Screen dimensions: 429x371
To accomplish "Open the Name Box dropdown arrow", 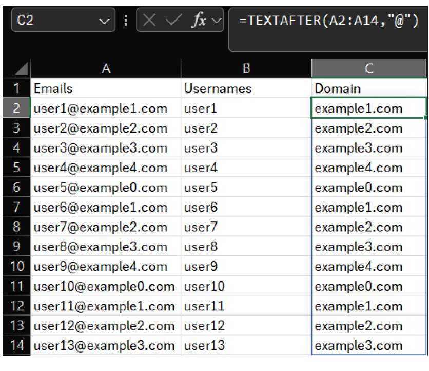I will point(104,21).
